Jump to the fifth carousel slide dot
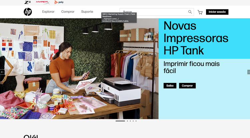The image size is (250, 138). point(136,121)
